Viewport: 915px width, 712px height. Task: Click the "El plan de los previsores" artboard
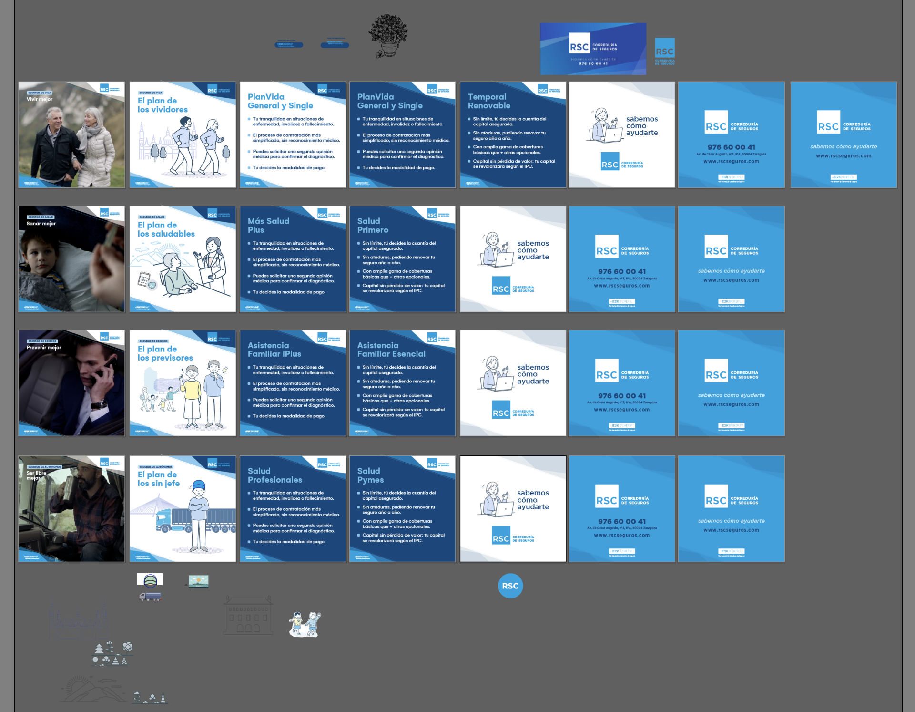[183, 383]
